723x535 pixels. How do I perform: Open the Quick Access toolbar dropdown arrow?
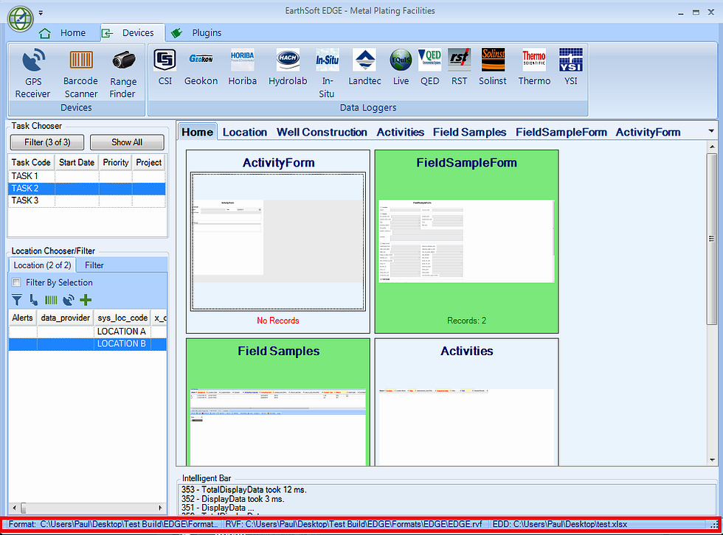tap(41, 13)
